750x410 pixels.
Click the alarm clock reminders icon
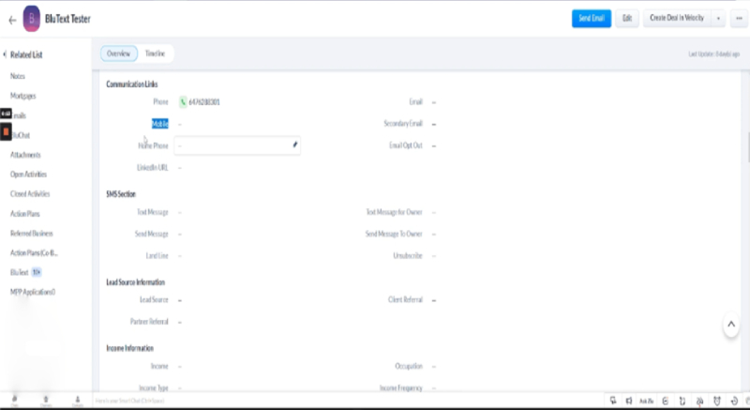717,401
